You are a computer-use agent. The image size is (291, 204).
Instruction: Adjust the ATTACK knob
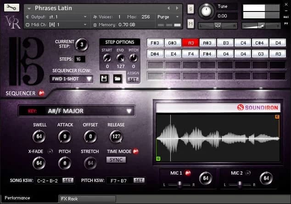(x=65, y=136)
